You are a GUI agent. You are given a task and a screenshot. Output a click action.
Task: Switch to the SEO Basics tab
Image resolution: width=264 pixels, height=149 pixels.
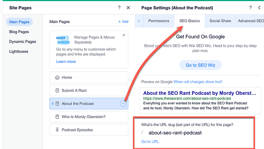190,21
